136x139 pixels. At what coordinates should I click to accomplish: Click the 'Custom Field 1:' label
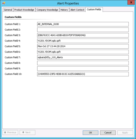point(13,24)
